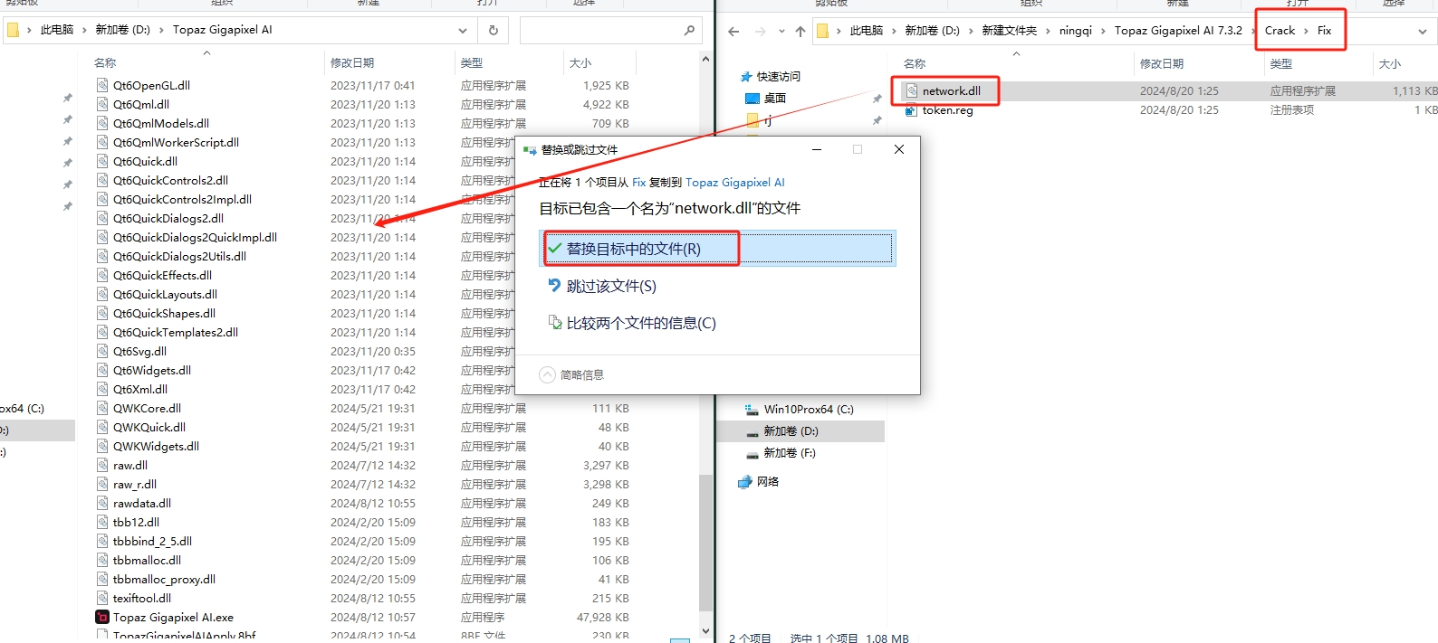Select QWKWidgets.dll in file list
Viewport: 1438px width, 643px height.
[x=156, y=446]
